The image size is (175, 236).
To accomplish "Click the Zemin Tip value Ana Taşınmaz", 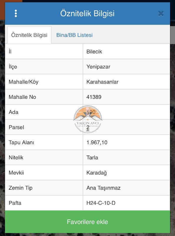I will point(104,188).
